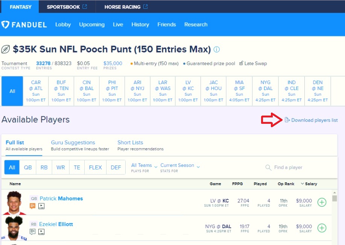Click the 33278 entries count link
345x245 pixels.
click(43, 63)
